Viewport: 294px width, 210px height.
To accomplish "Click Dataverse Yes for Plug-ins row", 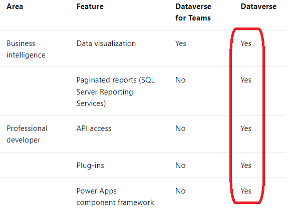I will point(246,165).
